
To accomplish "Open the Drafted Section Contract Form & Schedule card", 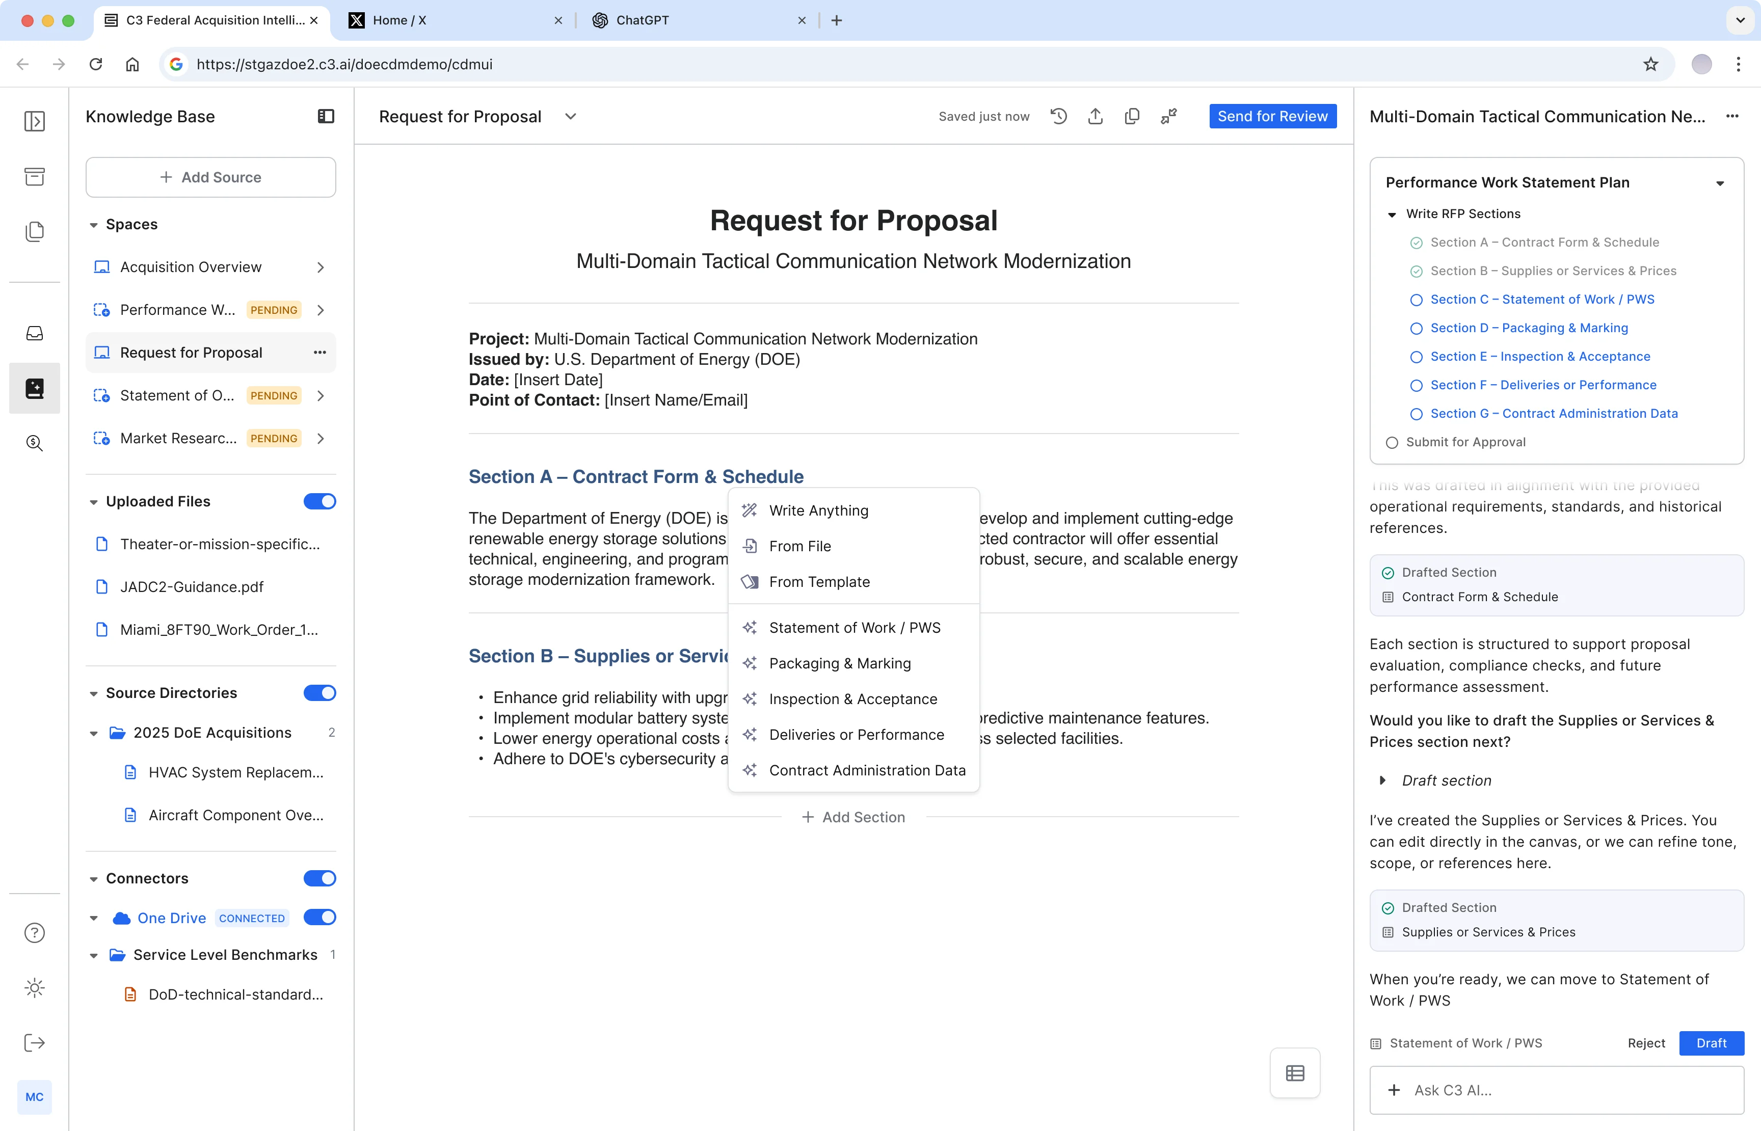I will [x=1556, y=584].
